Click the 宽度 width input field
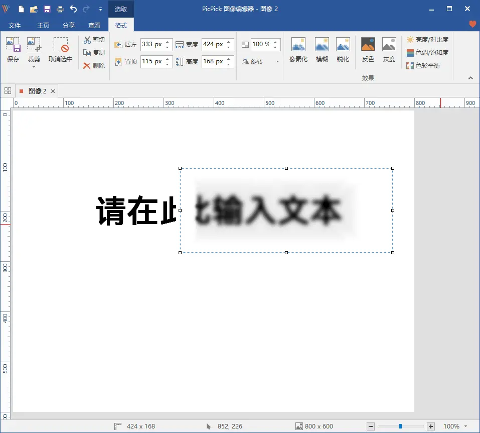The width and height of the screenshot is (480, 433). tap(213, 45)
